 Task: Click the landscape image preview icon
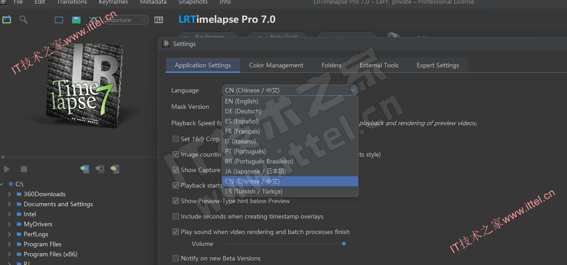click(77, 20)
